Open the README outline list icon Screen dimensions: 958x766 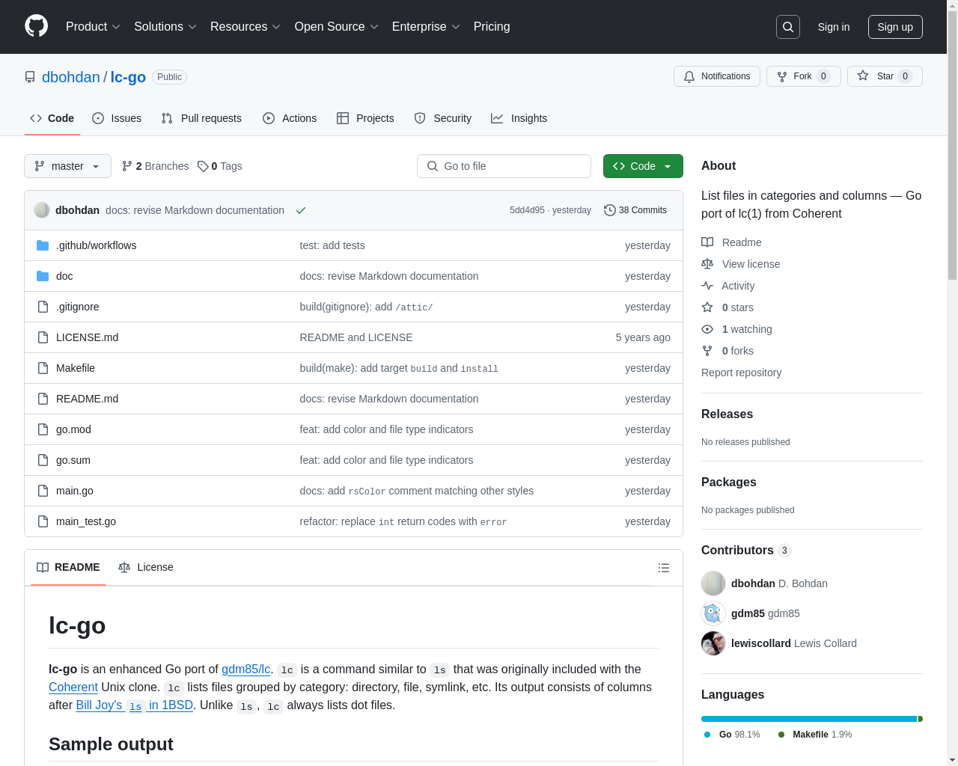pos(664,568)
